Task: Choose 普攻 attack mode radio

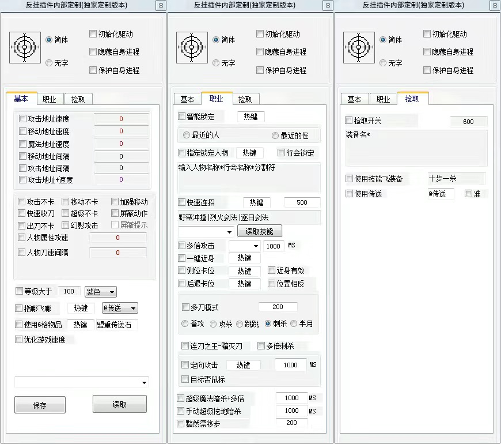Action: 185,323
